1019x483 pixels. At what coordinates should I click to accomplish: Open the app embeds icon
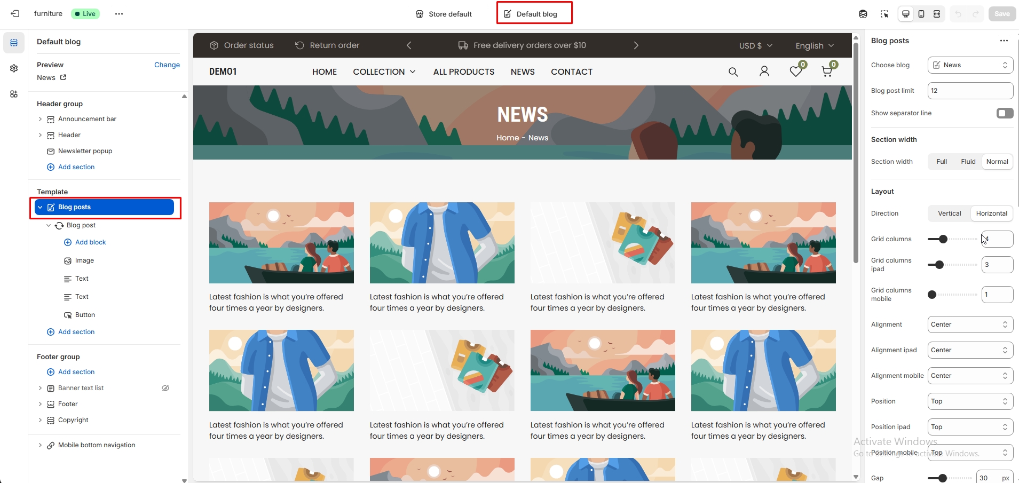pos(14,94)
